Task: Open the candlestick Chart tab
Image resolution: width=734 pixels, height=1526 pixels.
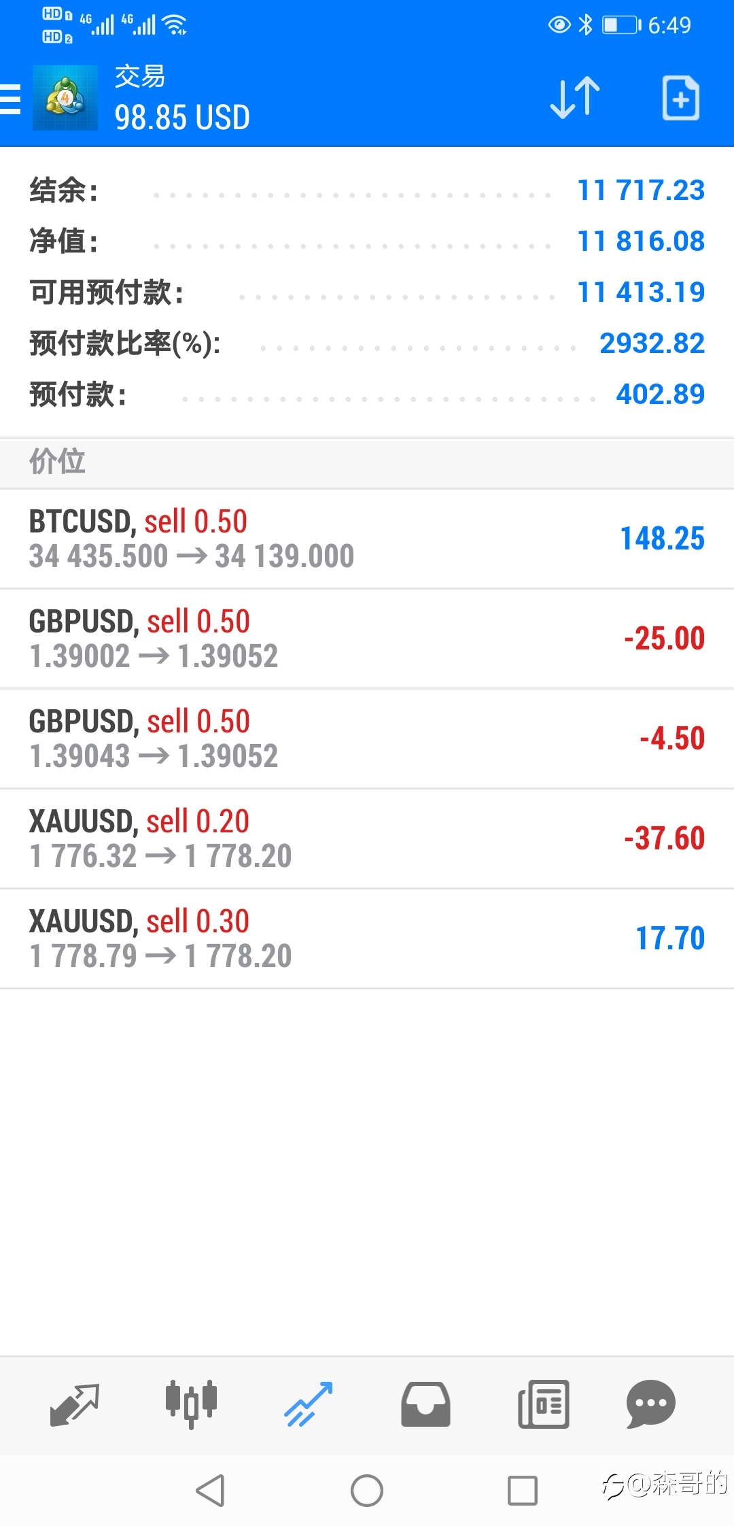Action: [x=191, y=1404]
